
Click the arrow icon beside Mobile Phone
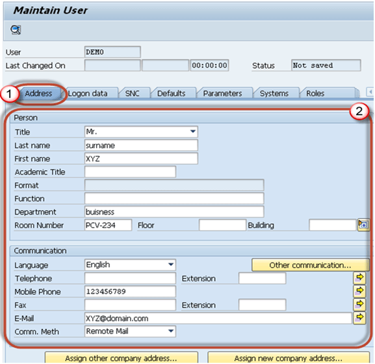[x=359, y=291]
